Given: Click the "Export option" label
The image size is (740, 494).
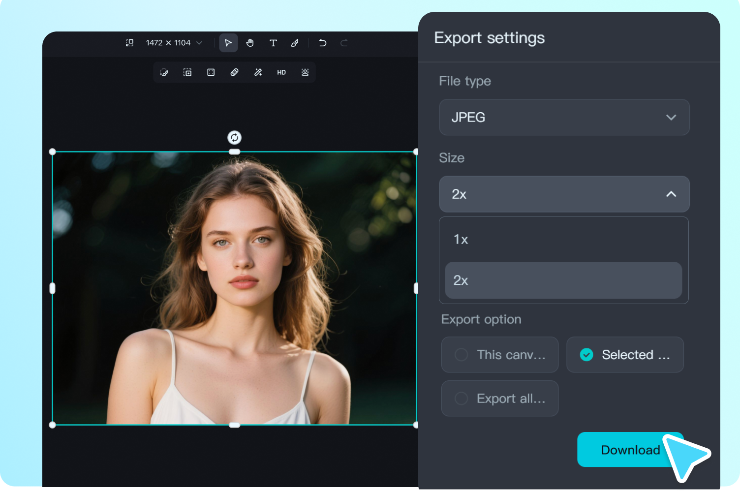Looking at the screenshot, I should coord(481,319).
